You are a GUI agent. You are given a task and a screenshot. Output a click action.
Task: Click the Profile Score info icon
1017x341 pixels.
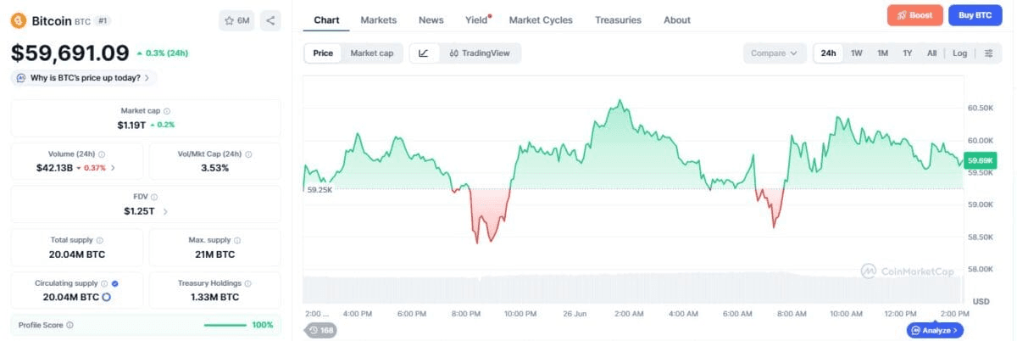[69, 325]
